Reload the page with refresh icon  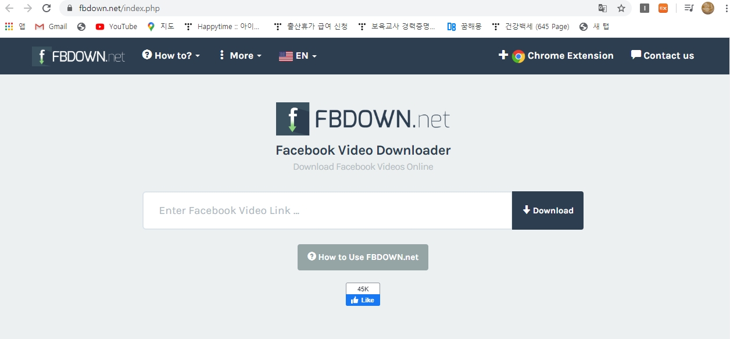point(46,8)
